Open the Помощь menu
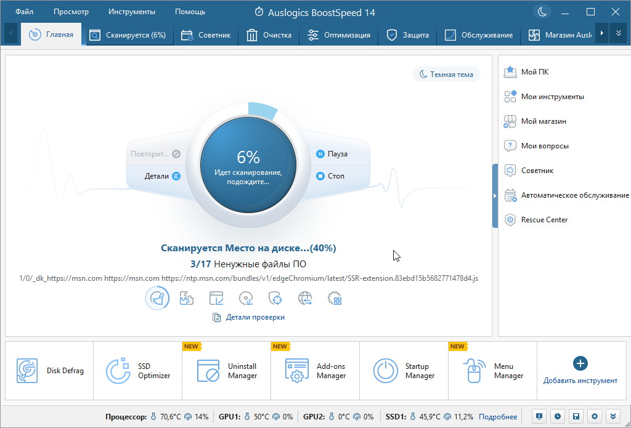631x428 pixels. point(190,12)
